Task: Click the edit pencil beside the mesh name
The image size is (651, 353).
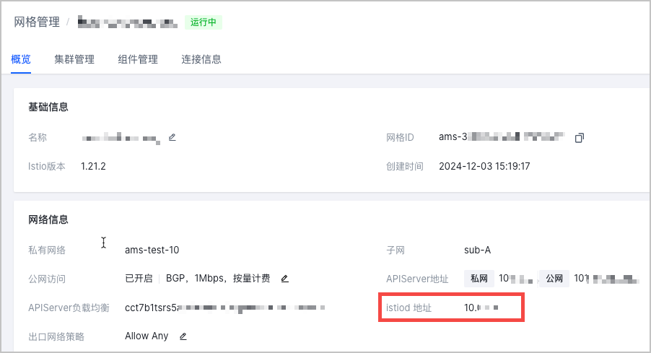Action: 172,137
